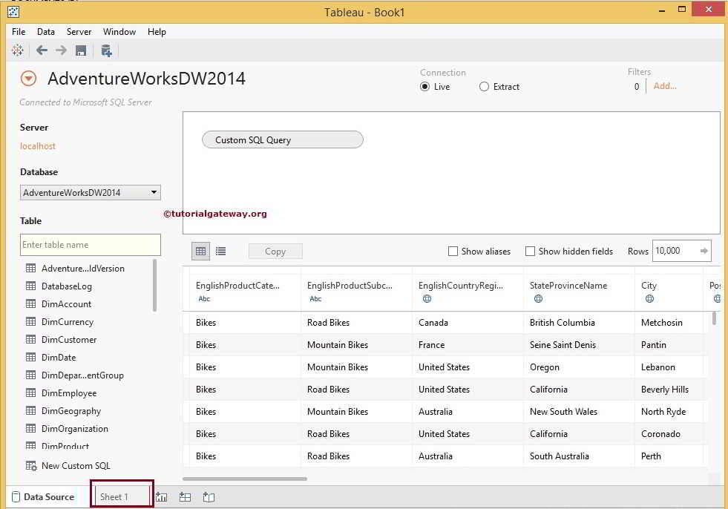The height and width of the screenshot is (509, 728).
Task: Switch to metadata list view icon
Action: point(220,252)
